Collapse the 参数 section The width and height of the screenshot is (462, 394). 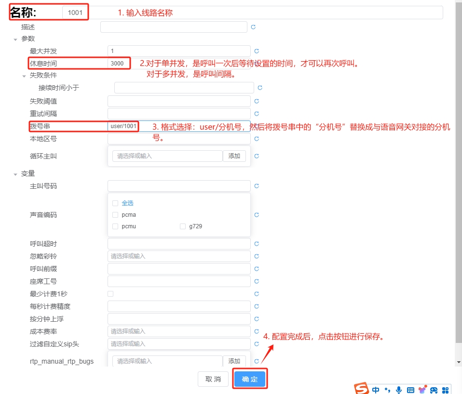click(x=15, y=39)
